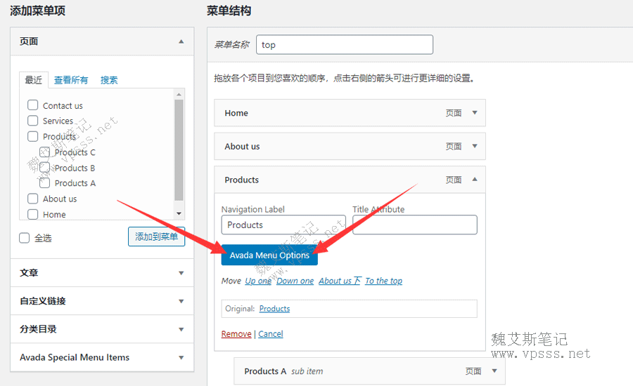Screen dimensions: 633x386
Task: Tick the Home page checkbox
Action: coord(33,214)
